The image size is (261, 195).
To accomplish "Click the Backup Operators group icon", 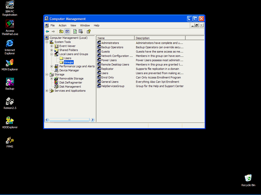I will 99,47.
